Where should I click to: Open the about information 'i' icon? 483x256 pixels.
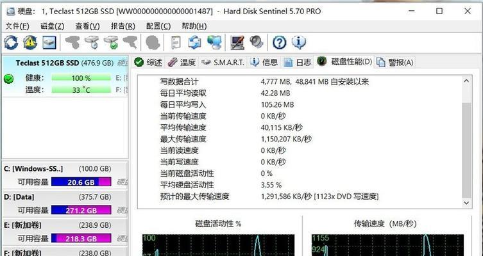click(x=298, y=42)
